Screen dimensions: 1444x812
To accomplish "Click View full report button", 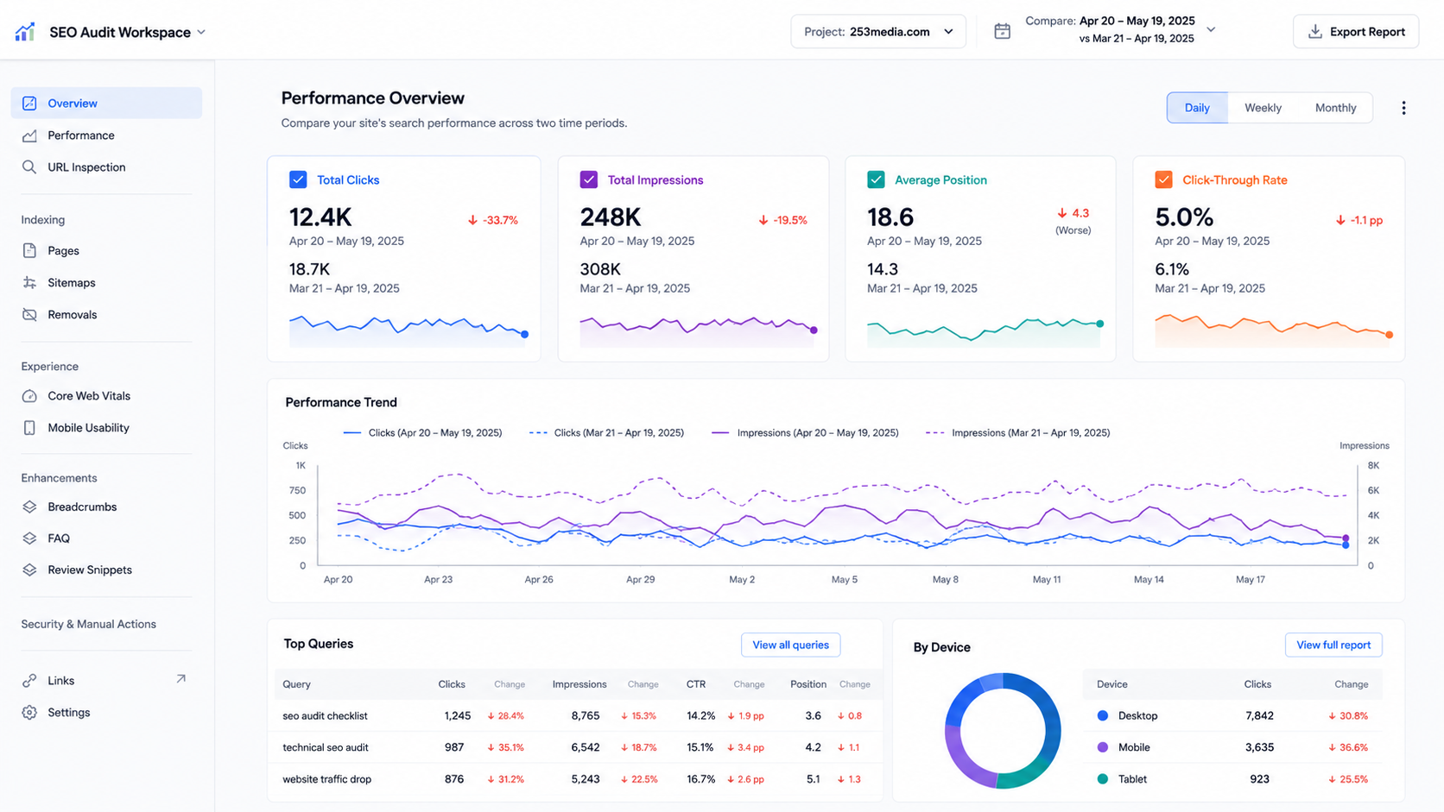I will pyautogui.click(x=1333, y=645).
